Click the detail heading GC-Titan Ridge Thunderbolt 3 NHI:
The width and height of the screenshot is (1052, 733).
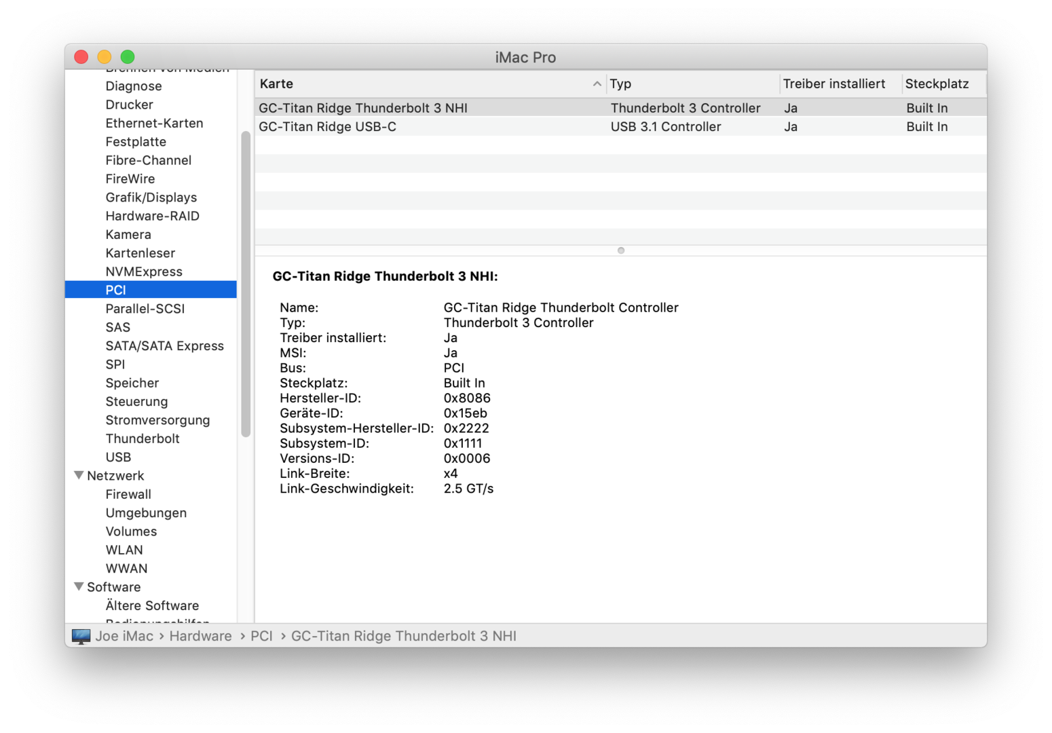[385, 276]
